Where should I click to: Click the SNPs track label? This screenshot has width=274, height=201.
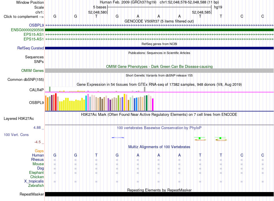pyautogui.click(x=39, y=62)
